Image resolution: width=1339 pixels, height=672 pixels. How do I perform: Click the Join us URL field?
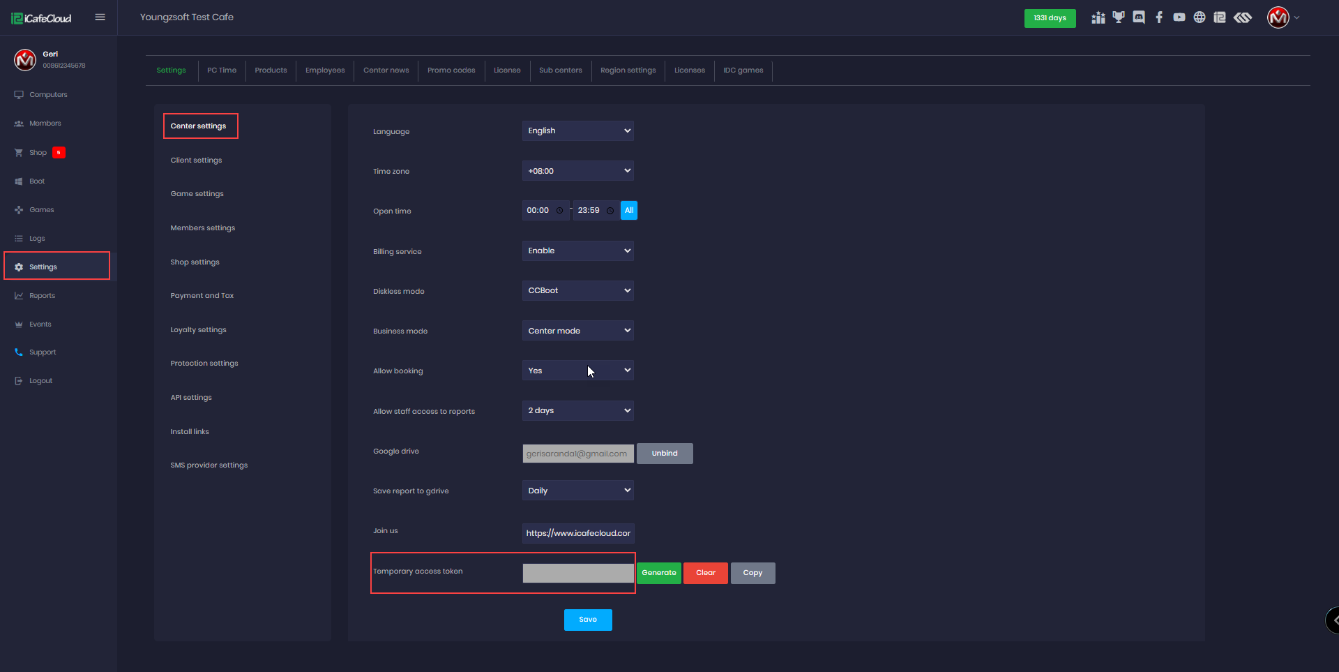pos(577,533)
